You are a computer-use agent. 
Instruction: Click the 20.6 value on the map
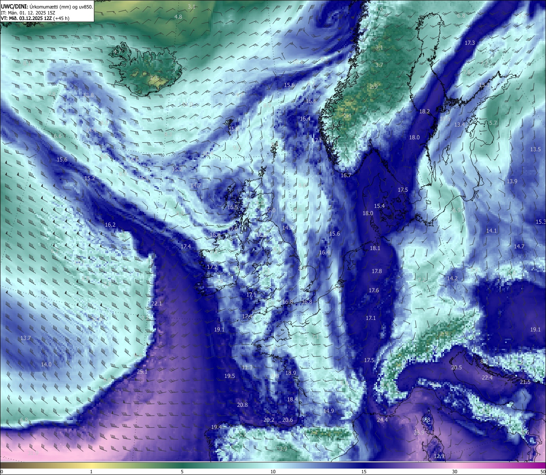(288, 420)
